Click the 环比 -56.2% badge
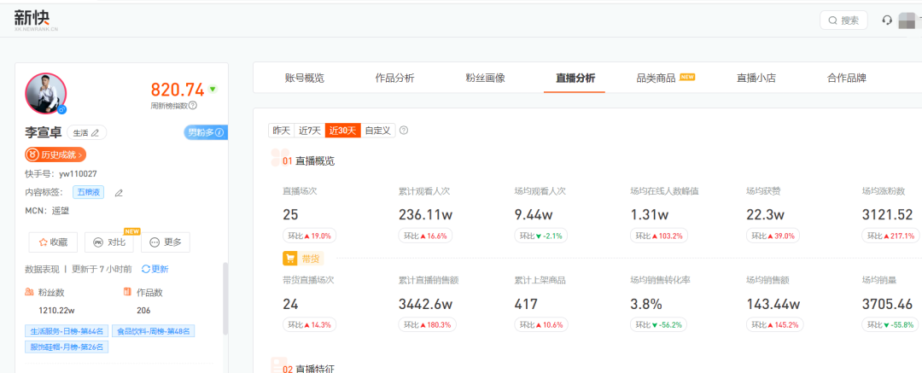Screen dimensions: 922x373 click(x=660, y=324)
